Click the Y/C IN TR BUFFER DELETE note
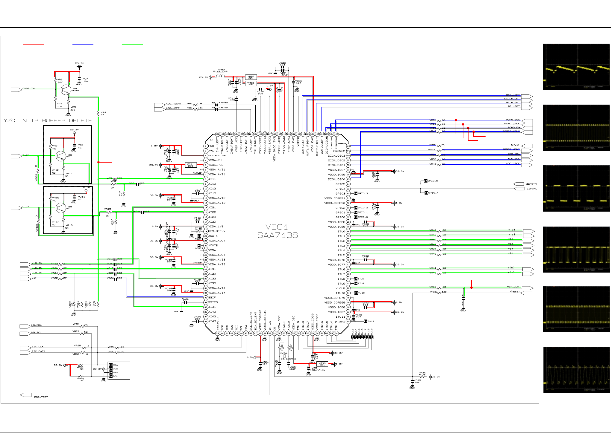Image resolution: width=611 pixels, height=445 pixels. tap(48, 120)
